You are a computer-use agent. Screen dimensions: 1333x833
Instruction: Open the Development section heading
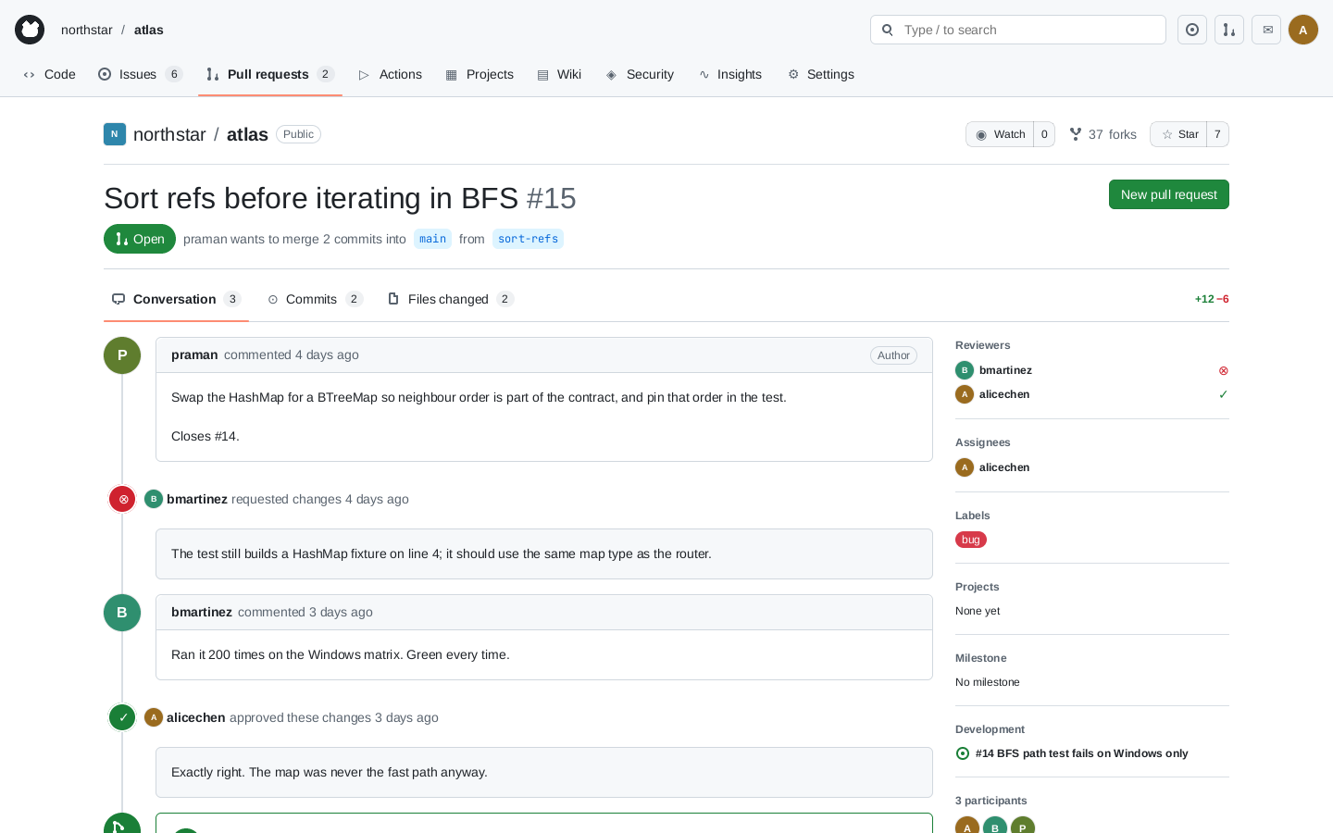pos(990,729)
